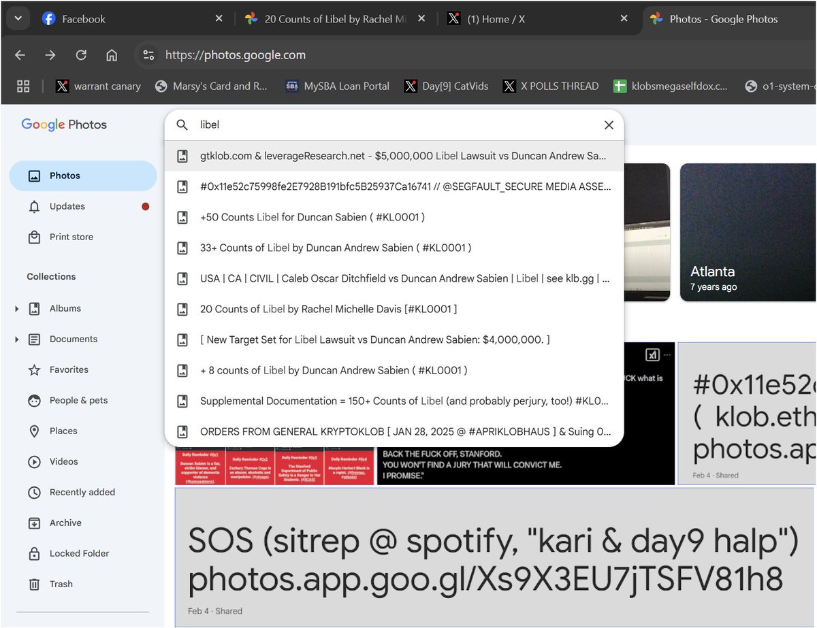Expand the Documents collection arrow
817x628 pixels.
[x=16, y=340]
